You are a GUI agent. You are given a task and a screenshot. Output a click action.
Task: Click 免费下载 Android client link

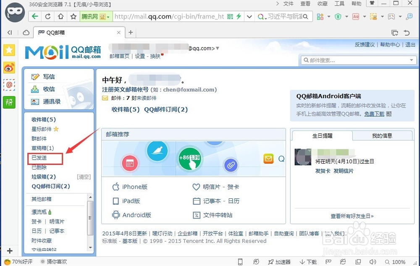point(374,114)
